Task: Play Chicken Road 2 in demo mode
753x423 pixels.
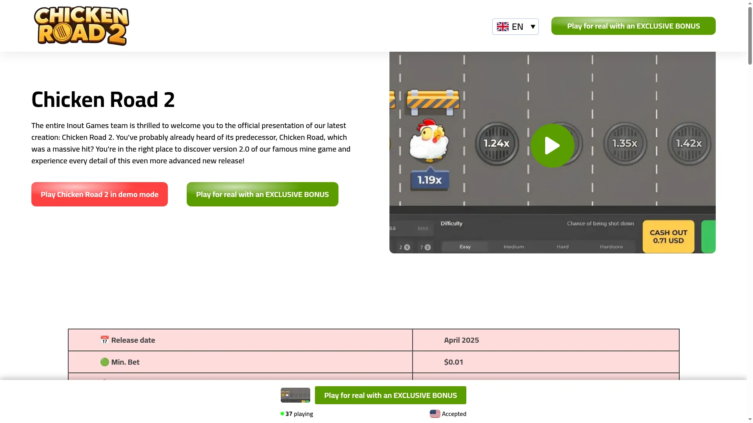Action: pyautogui.click(x=100, y=194)
